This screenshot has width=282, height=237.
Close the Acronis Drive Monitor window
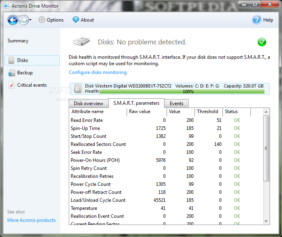click(x=270, y=4)
